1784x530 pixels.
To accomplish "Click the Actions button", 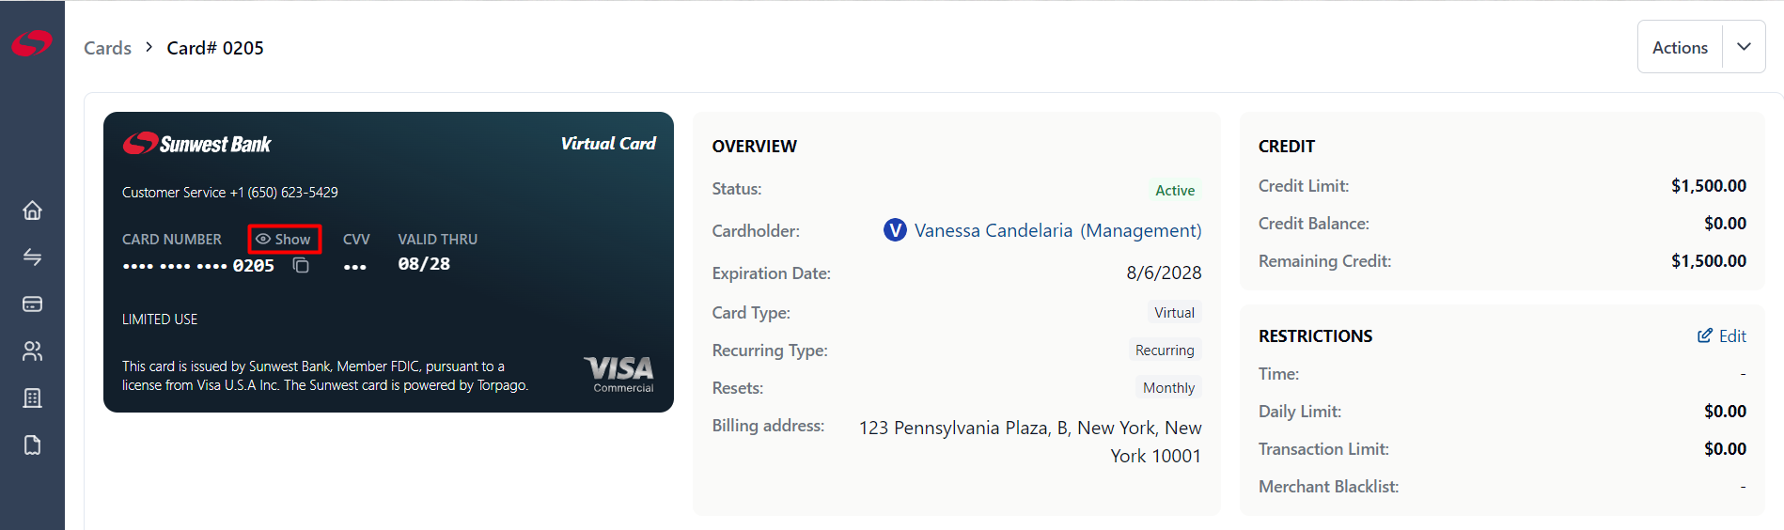I will [1680, 47].
